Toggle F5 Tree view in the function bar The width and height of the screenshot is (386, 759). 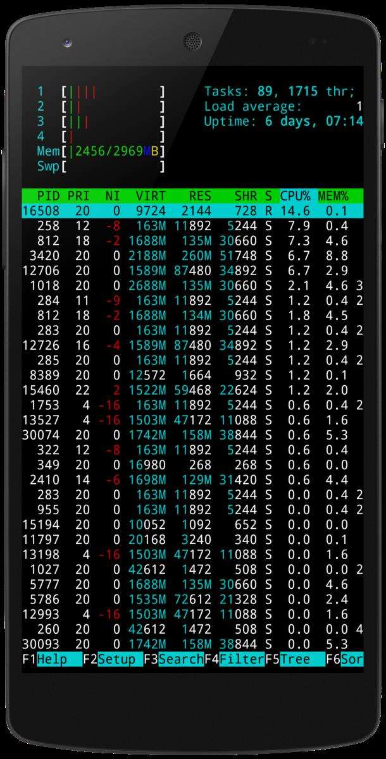pyautogui.click(x=295, y=660)
